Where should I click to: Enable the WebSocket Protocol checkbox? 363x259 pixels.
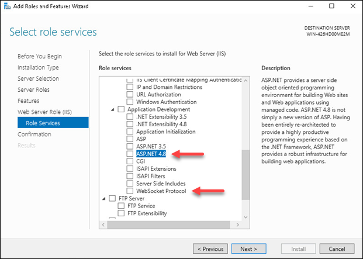[130, 191]
